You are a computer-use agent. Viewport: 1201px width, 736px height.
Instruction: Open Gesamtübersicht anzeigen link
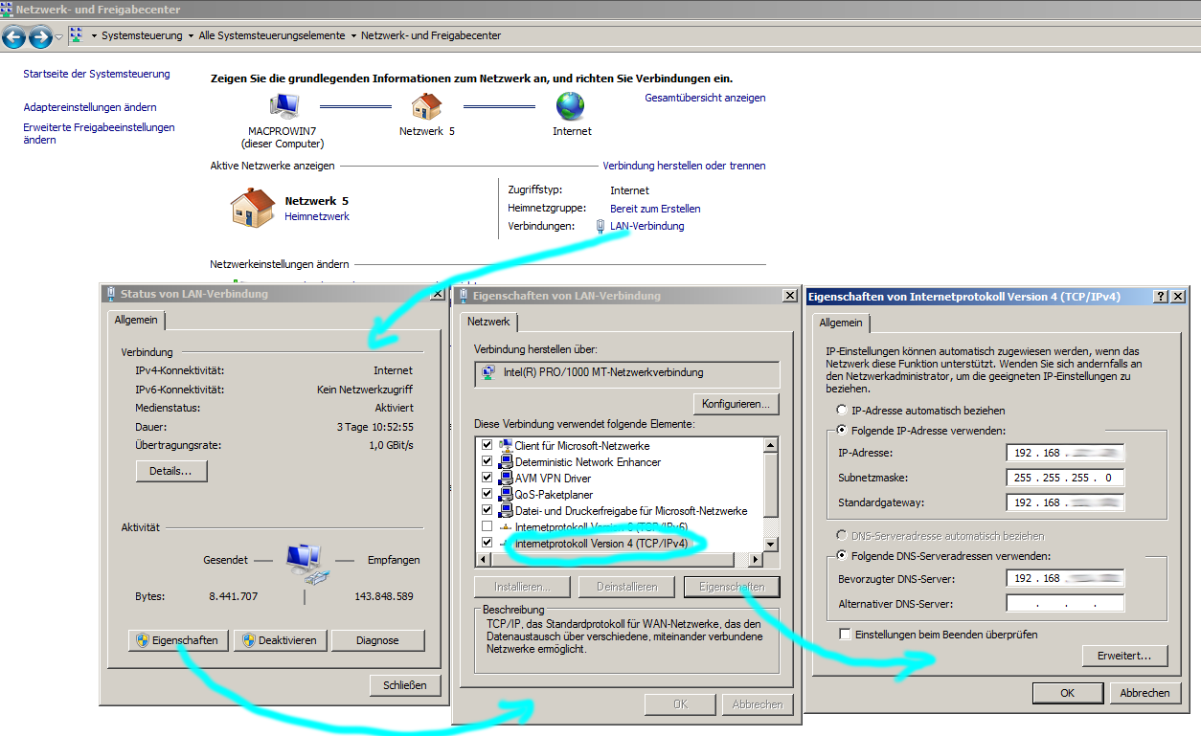(705, 98)
